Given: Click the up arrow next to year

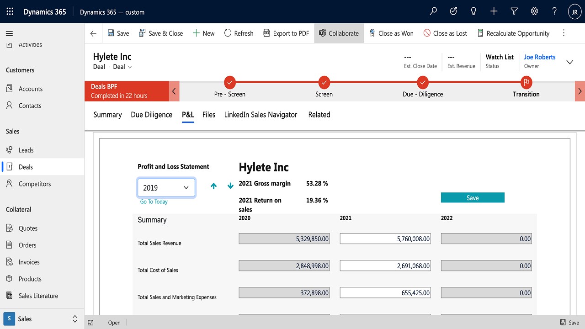Looking at the screenshot, I should coord(213,186).
